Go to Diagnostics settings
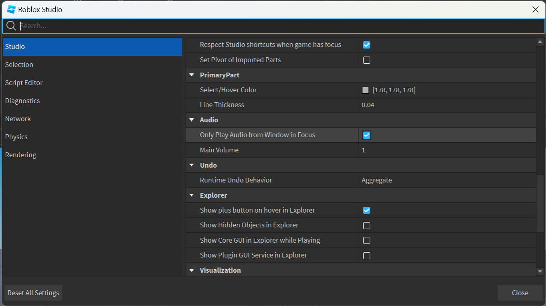Viewport: 546px width, 306px height. pyautogui.click(x=92, y=101)
